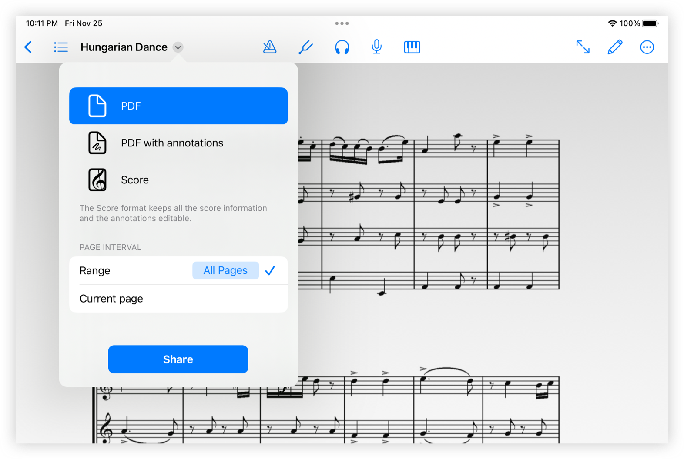Tap the microphone recording icon

pos(377,47)
